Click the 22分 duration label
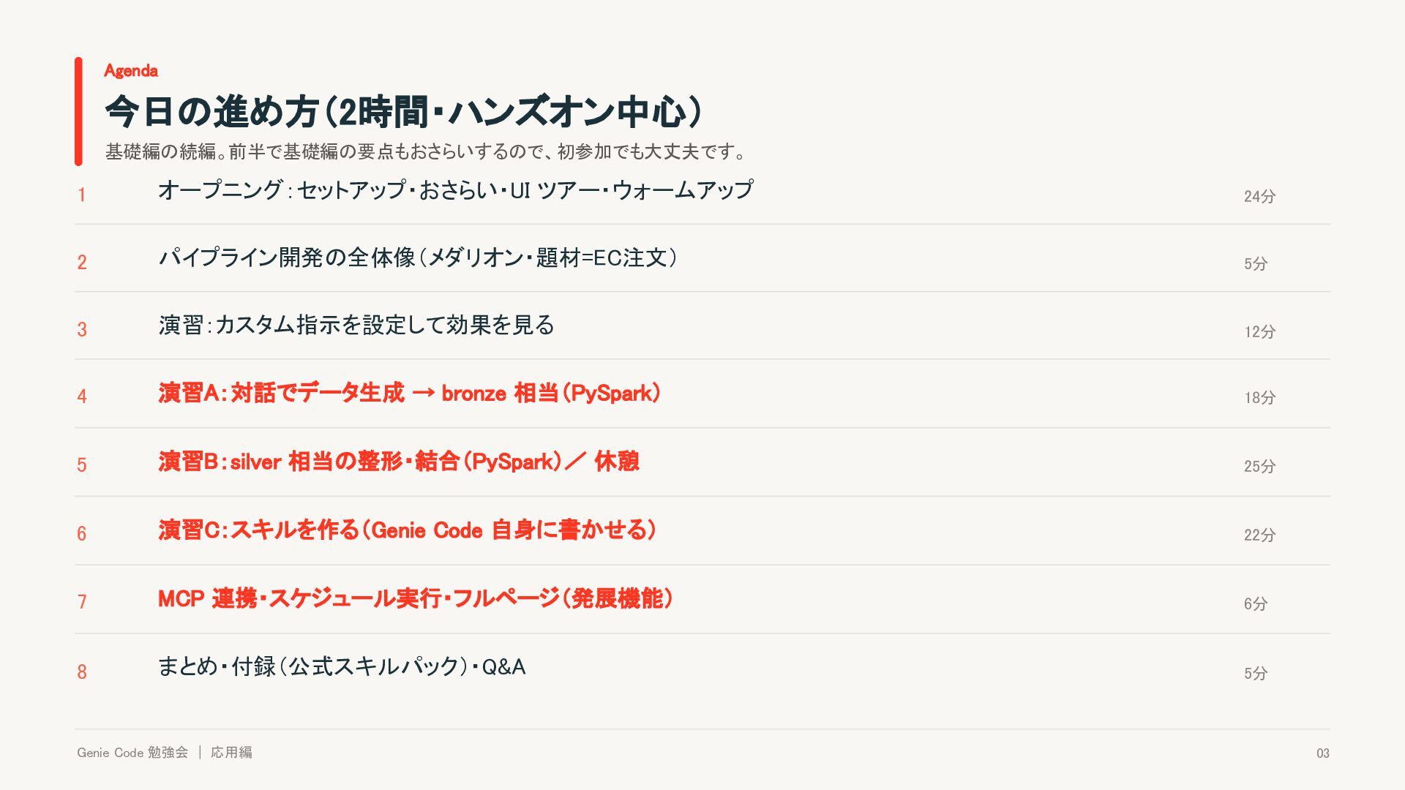 click(x=1259, y=535)
